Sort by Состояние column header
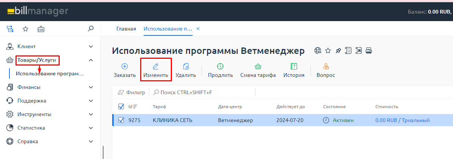The image size is (453, 159). coord(334,107)
